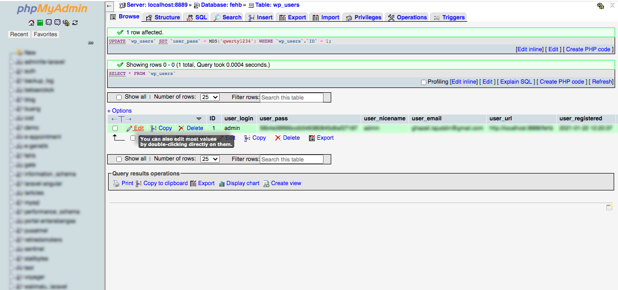Open the Privileges tab

363,17
